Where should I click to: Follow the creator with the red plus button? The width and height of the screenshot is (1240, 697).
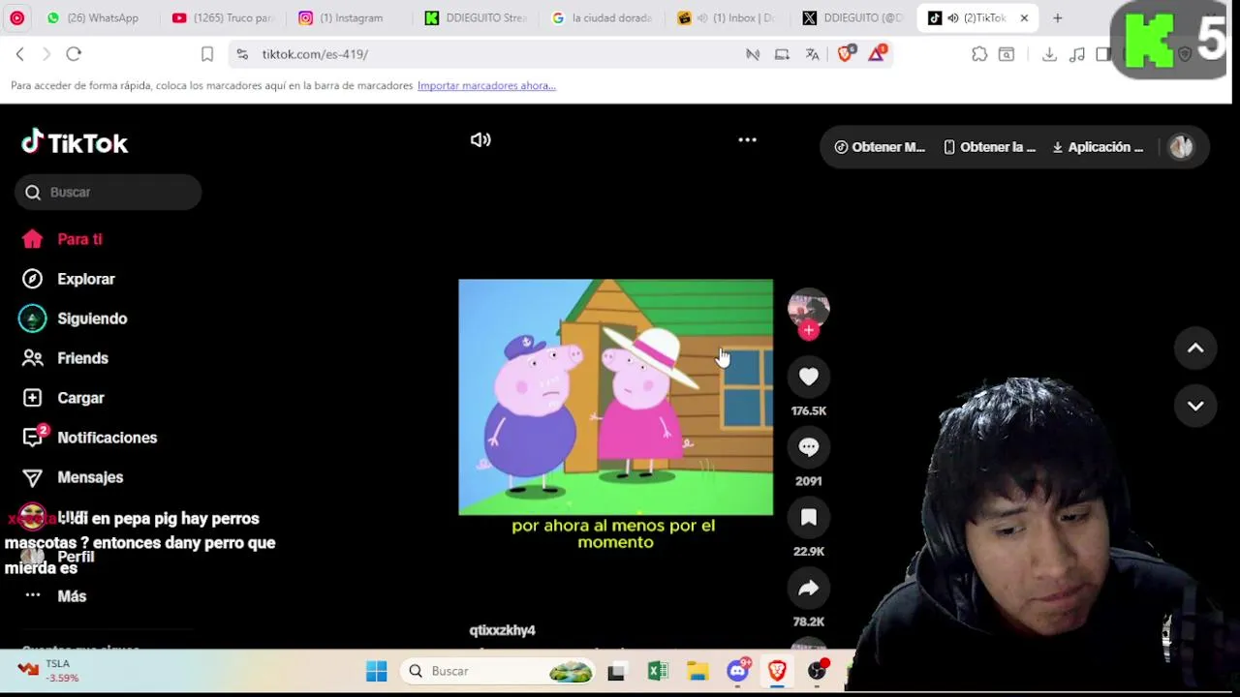(x=809, y=330)
